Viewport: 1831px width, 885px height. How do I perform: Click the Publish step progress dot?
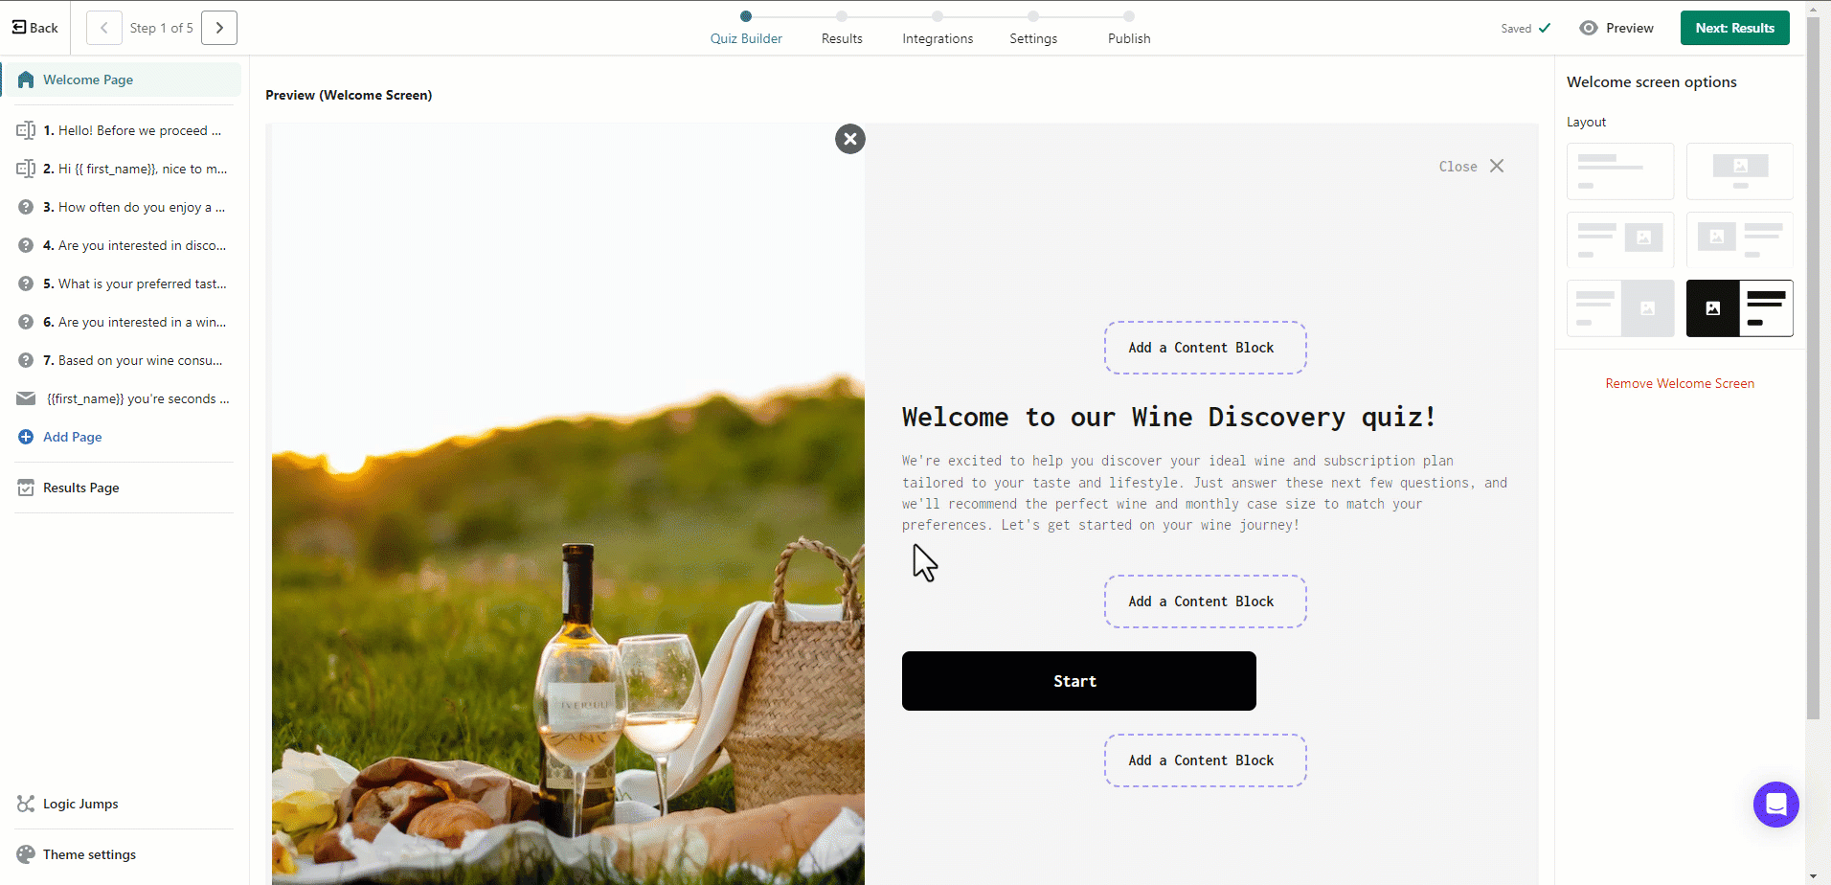click(x=1129, y=16)
